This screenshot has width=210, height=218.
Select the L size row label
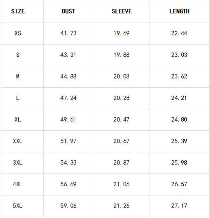[18, 98]
